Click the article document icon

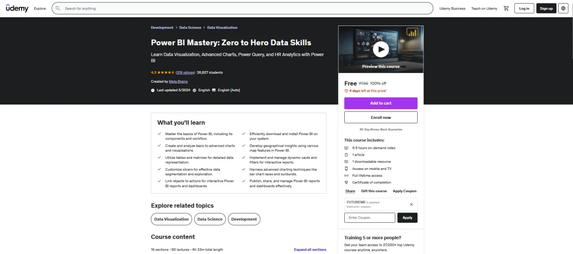tap(346, 155)
